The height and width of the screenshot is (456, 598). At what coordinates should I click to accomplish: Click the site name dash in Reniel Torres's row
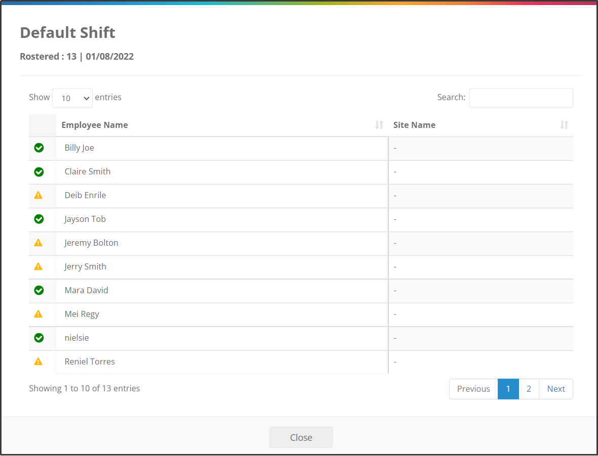click(395, 362)
